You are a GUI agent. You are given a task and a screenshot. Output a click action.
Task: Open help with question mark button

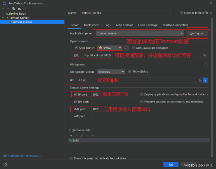pyautogui.click(x=6, y=164)
